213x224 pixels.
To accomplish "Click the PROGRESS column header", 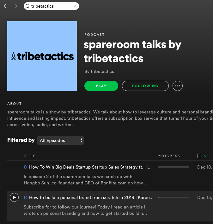I will click(x=169, y=156).
